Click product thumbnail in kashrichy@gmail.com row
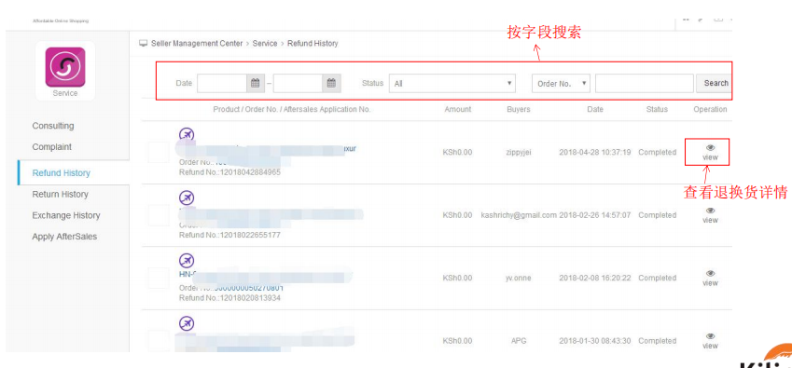792x368 pixels. point(159,215)
